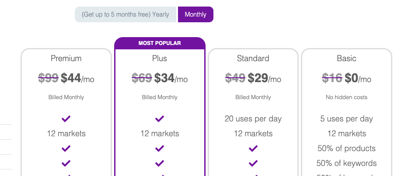Click Premium checkmark directly below 12 markets

click(66, 149)
